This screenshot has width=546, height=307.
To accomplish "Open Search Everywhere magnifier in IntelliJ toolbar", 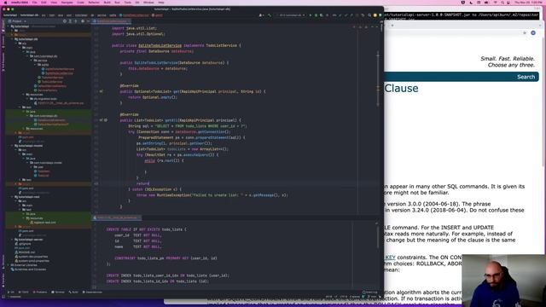I will pyautogui.click(x=369, y=15).
